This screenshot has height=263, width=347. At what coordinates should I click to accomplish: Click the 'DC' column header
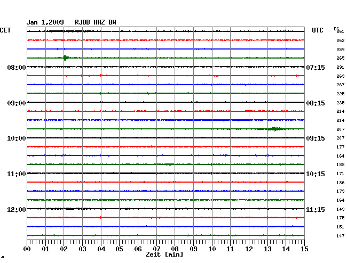tap(336, 29)
